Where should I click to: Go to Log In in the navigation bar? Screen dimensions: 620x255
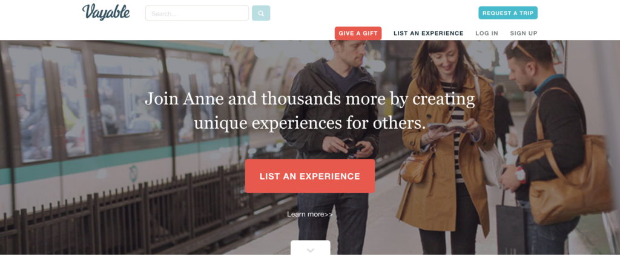coord(487,33)
